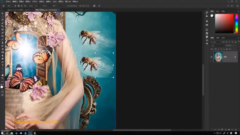The image size is (240, 135).
Task: Select the Dodge tool
Action: [3, 59]
